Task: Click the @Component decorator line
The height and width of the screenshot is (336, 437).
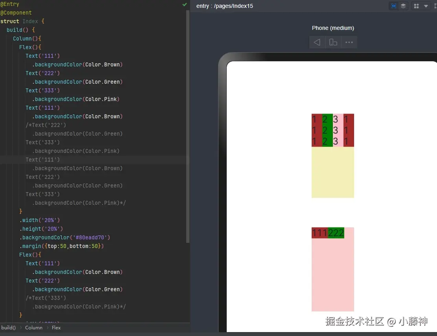Action: [16, 13]
